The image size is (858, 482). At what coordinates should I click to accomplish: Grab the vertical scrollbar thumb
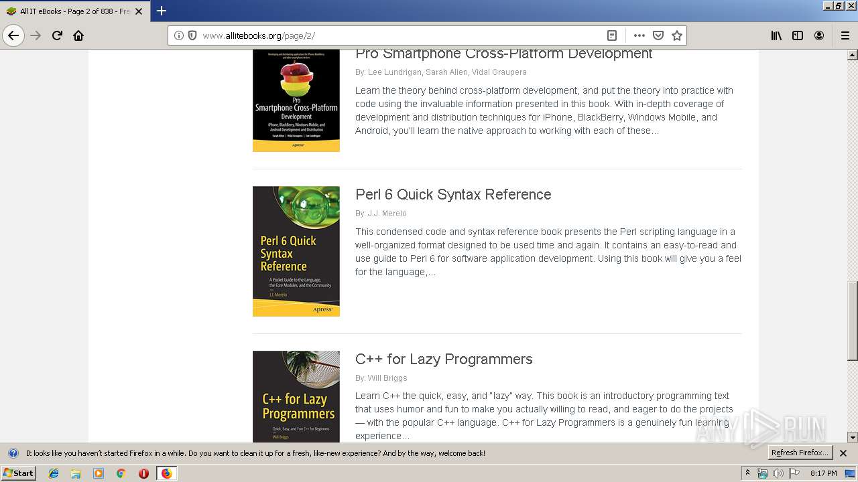[853, 321]
